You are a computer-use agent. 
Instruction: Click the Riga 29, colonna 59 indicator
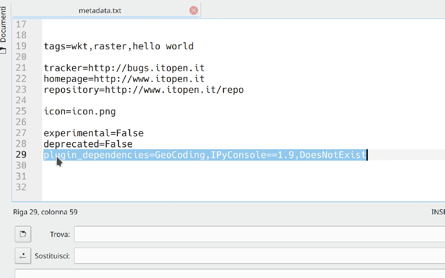click(x=45, y=212)
